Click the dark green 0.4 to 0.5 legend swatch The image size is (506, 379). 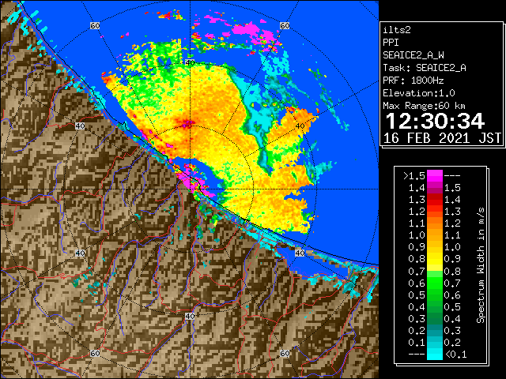[434, 306]
